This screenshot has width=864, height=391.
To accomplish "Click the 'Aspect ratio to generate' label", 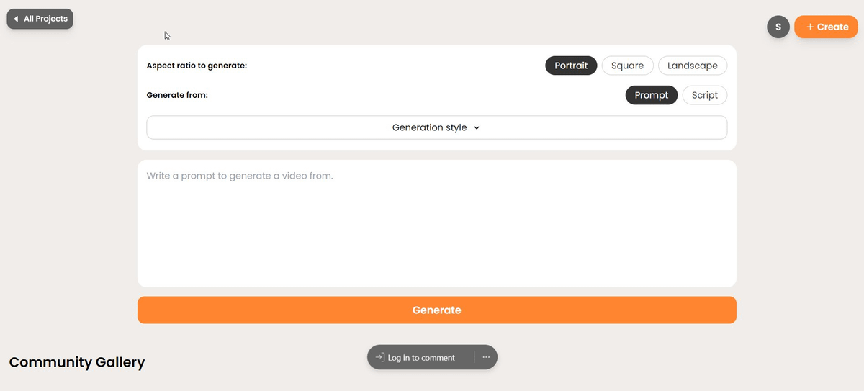I will pyautogui.click(x=197, y=66).
